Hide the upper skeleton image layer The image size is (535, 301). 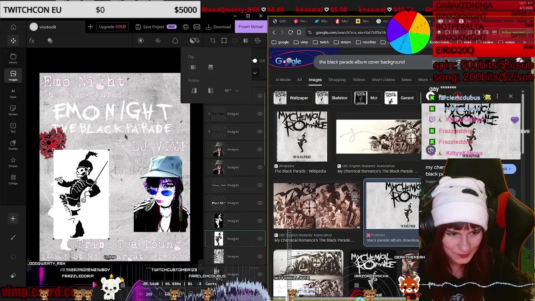tap(260, 221)
